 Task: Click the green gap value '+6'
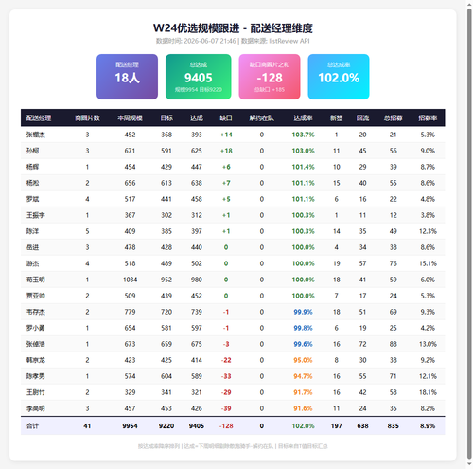(x=226, y=167)
